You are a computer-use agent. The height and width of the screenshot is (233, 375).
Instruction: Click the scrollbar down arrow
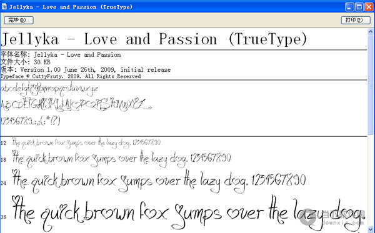click(371, 230)
